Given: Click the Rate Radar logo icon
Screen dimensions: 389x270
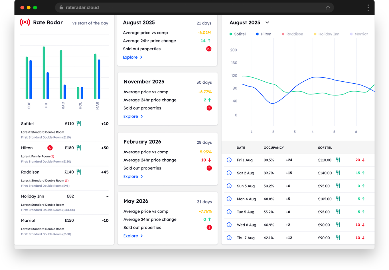Looking at the screenshot, I should pyautogui.click(x=25, y=22).
